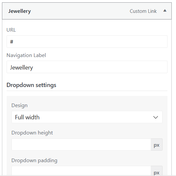Image resolution: width=176 pixels, height=176 pixels.
Task: Click the Navigation Label text
Action: tap(26, 55)
